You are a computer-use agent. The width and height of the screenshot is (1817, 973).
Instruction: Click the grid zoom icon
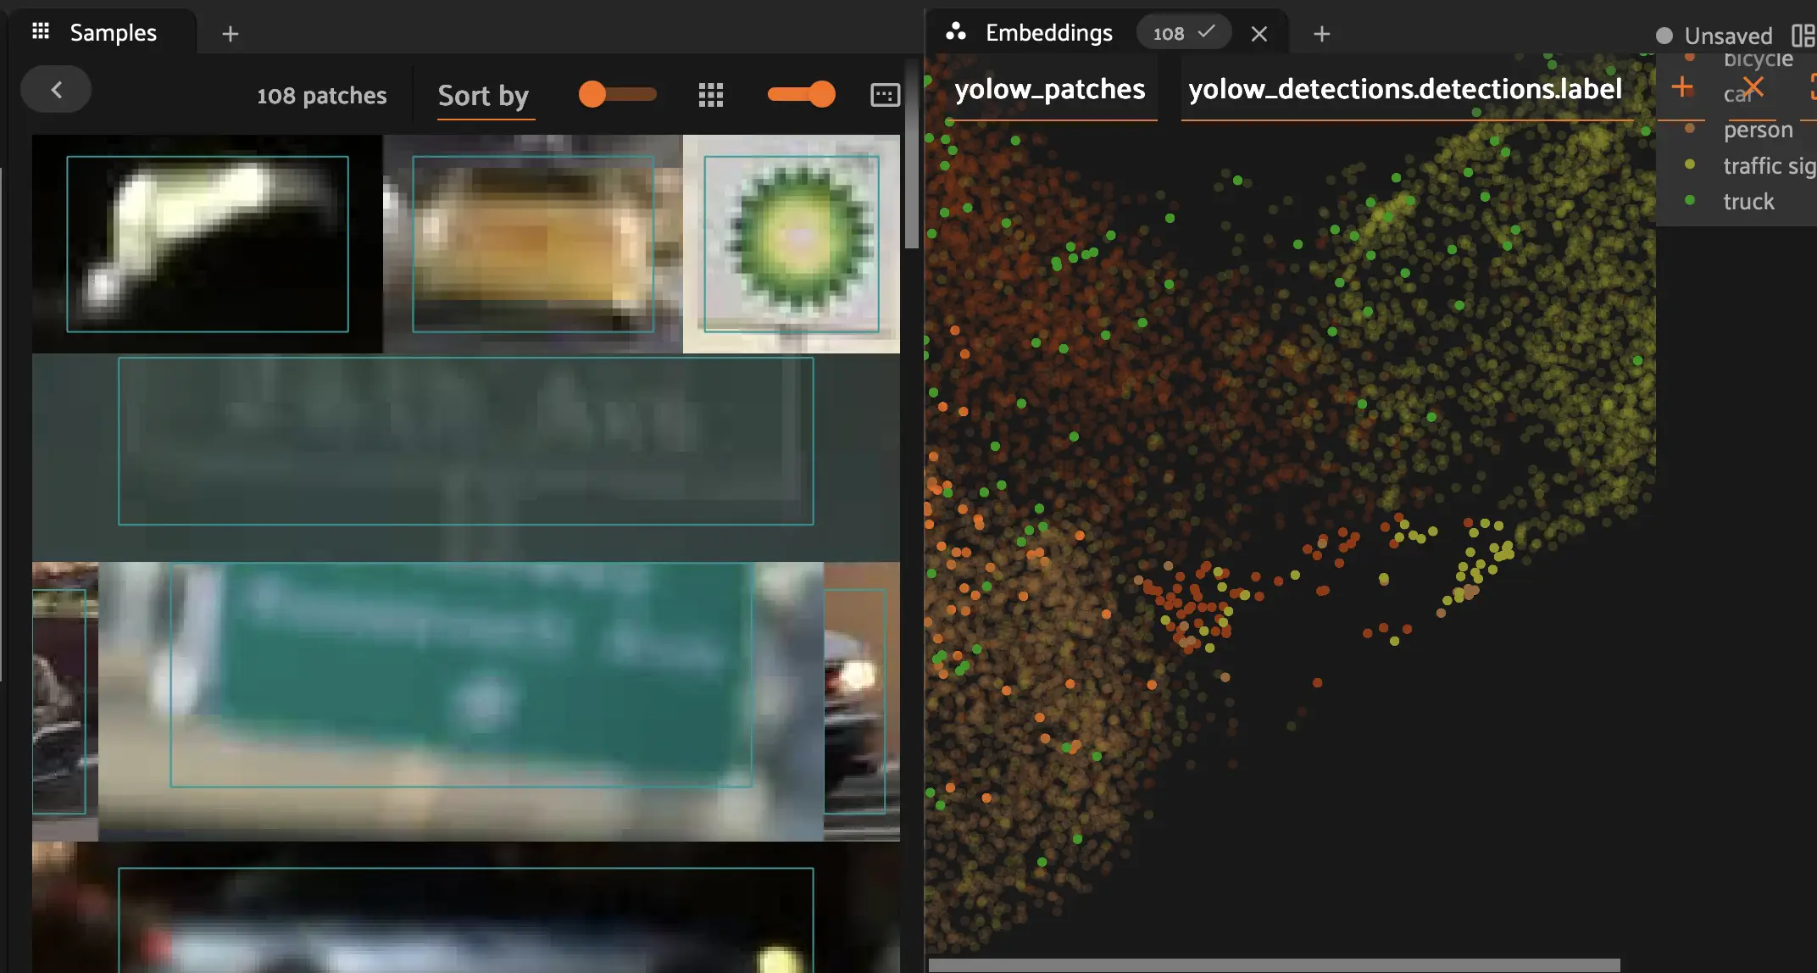click(x=710, y=95)
